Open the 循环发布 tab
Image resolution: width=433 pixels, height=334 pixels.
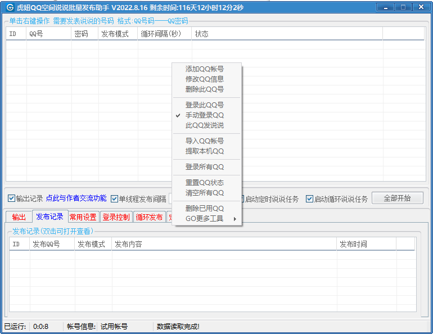click(150, 217)
